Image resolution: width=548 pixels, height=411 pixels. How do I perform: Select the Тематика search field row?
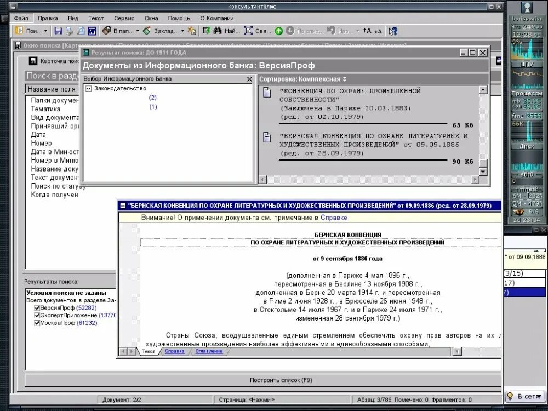tap(45, 109)
